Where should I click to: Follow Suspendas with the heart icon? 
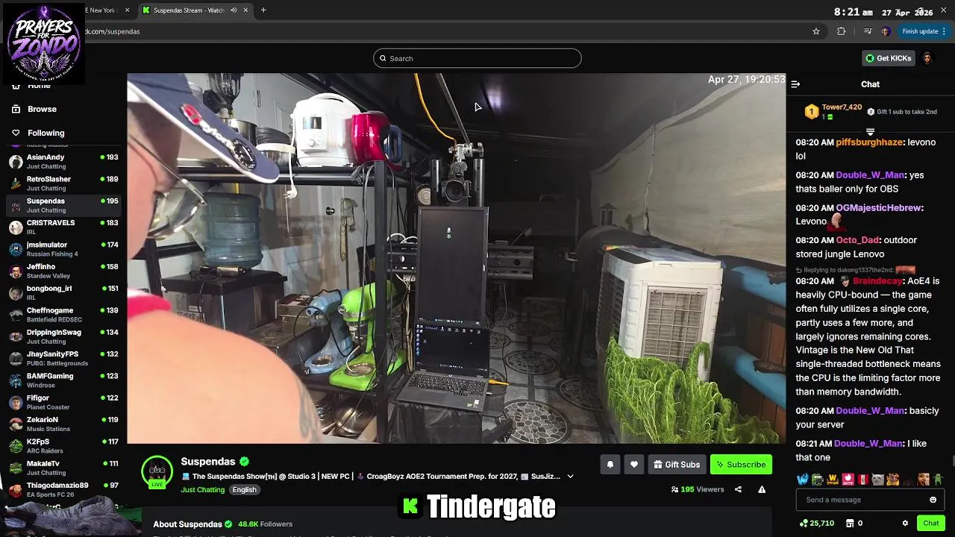633,465
